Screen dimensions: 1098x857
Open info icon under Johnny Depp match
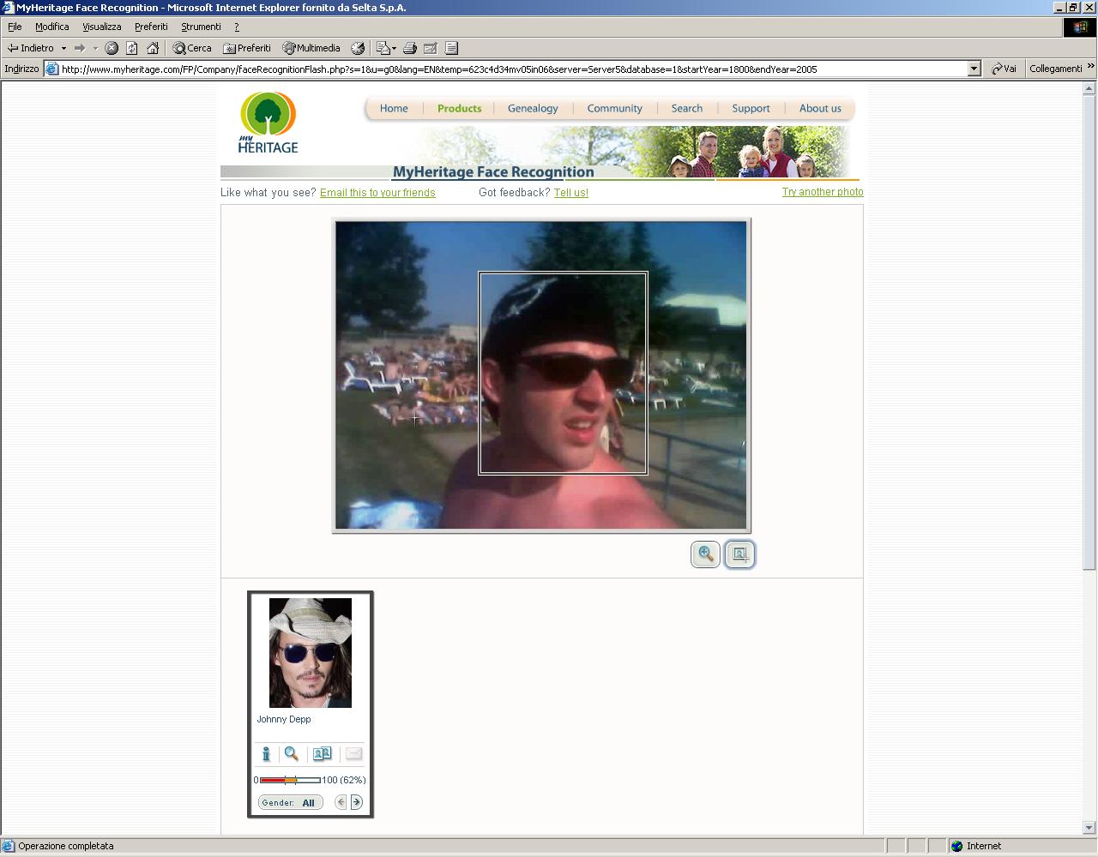pyautogui.click(x=266, y=754)
